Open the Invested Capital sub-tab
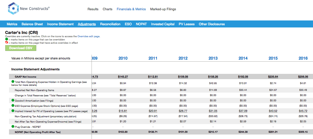 pos(163,24)
